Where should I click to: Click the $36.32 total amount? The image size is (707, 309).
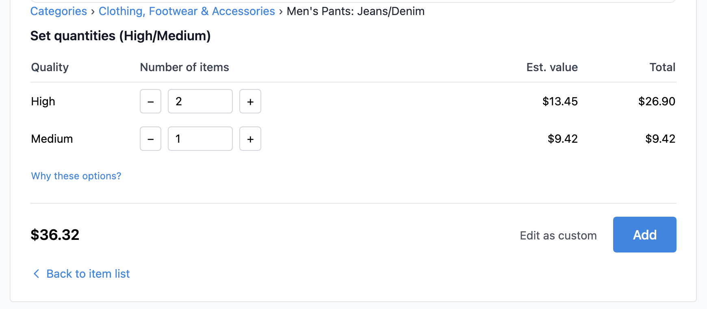tap(55, 235)
